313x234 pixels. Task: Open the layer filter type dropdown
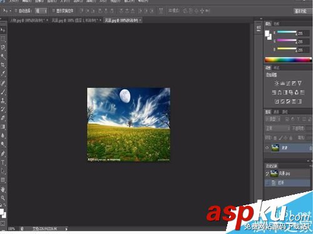(273, 119)
